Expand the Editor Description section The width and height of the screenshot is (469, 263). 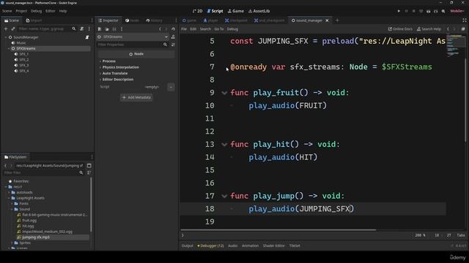pos(118,80)
